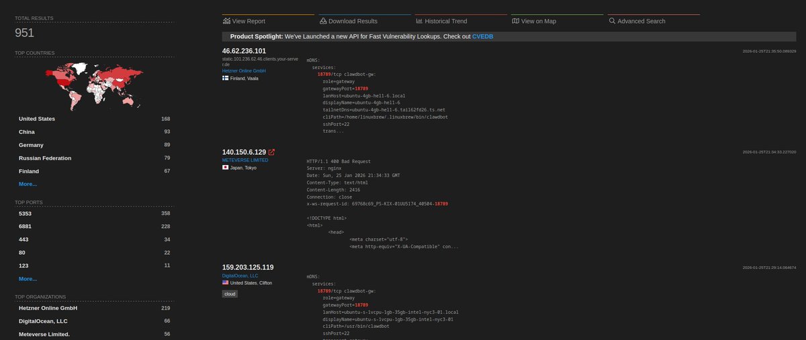The width and height of the screenshot is (806, 340).
Task: Click the METEVERSE LIMITED organization link
Action: [x=245, y=161]
